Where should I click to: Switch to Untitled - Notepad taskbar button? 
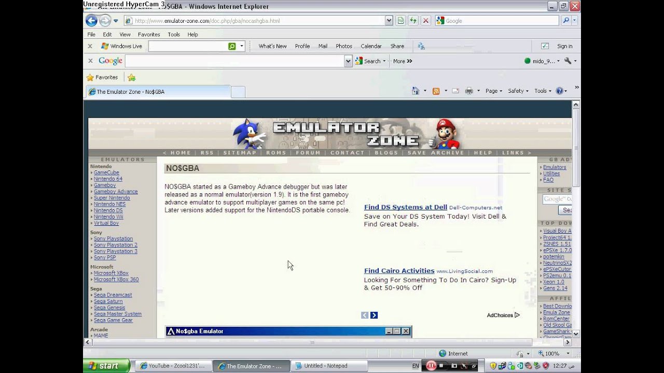click(329, 366)
